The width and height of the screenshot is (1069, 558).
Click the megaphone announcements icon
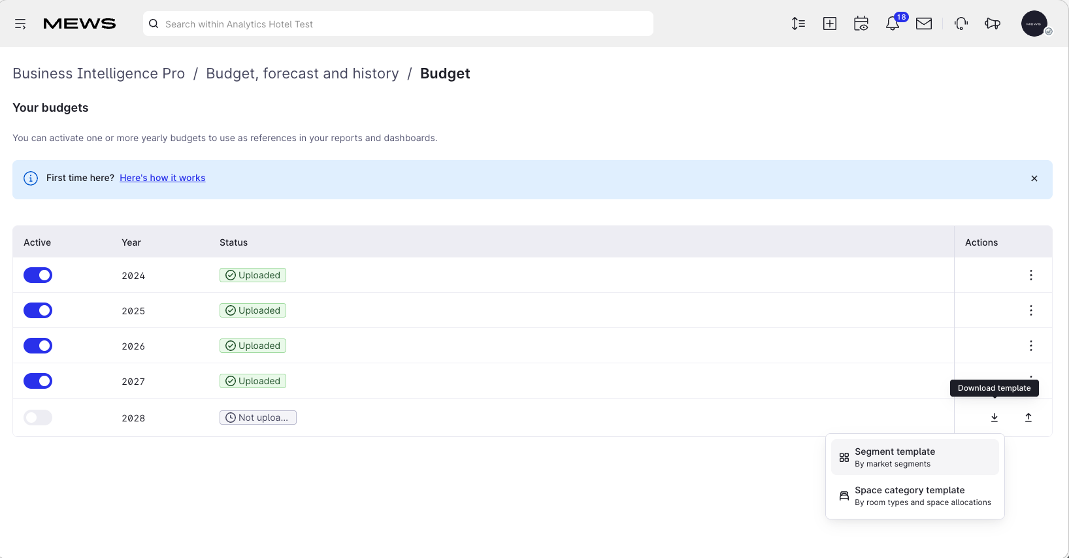(x=993, y=24)
